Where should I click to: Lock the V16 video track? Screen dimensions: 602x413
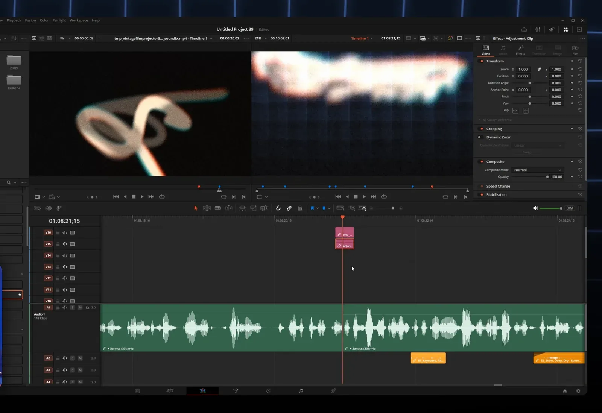click(58, 233)
